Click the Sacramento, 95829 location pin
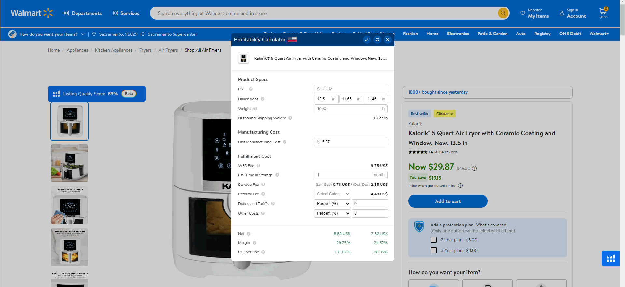625x287 pixels. pos(94,34)
